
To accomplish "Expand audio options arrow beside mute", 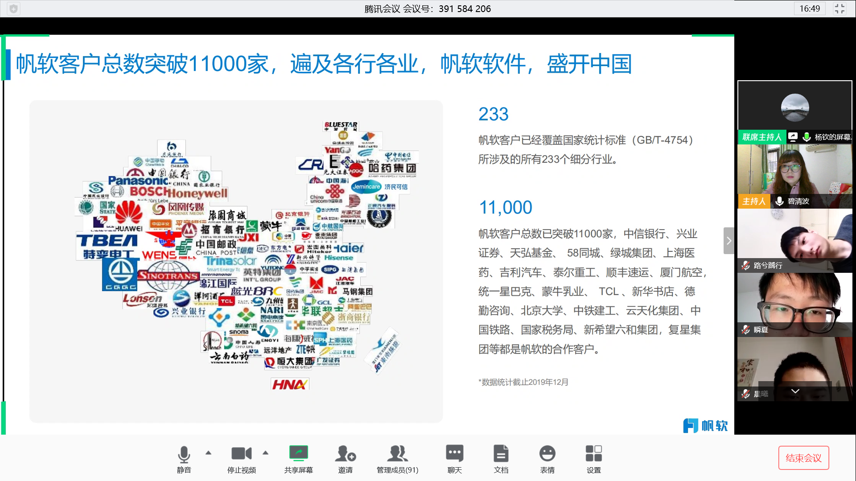I will click(208, 453).
